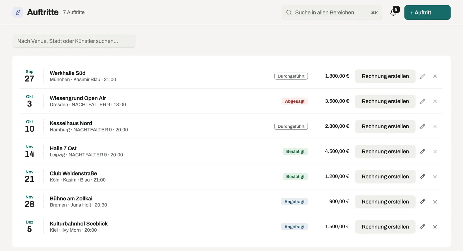Select the Kulturbahnhof Seeblick venue title
463x251 pixels.
[79, 223]
